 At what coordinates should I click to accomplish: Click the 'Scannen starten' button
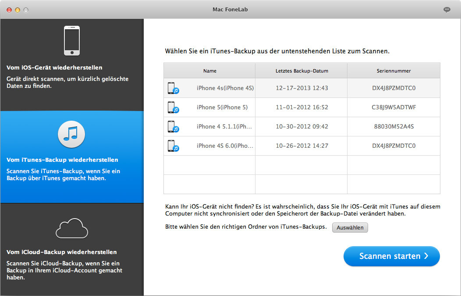tap(391, 256)
